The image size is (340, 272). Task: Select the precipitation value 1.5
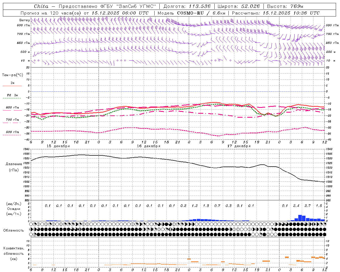pyautogui.click(x=319, y=206)
